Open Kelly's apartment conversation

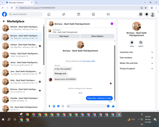click(x=22, y=82)
